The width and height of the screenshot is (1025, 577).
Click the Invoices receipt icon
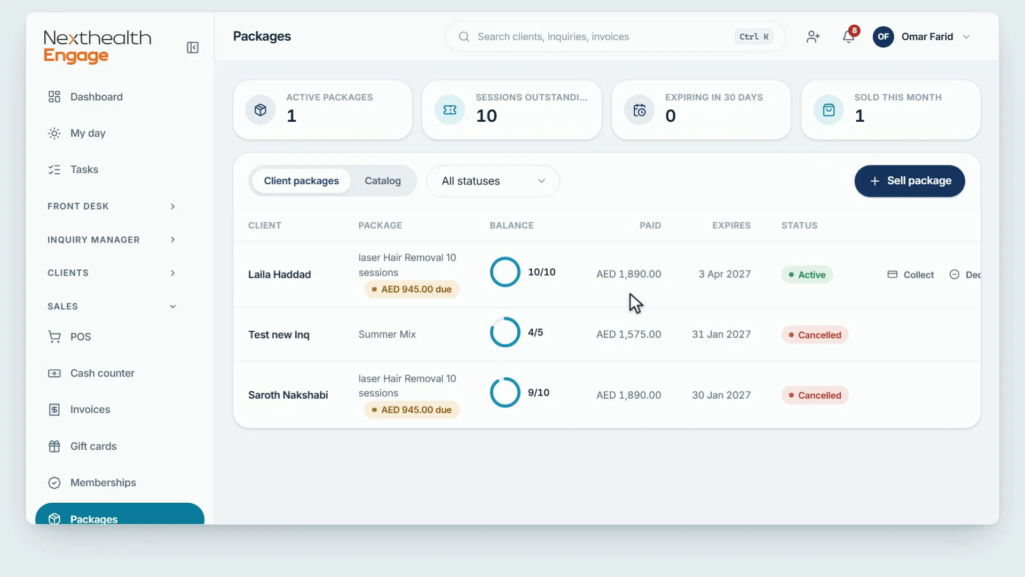[54, 409]
